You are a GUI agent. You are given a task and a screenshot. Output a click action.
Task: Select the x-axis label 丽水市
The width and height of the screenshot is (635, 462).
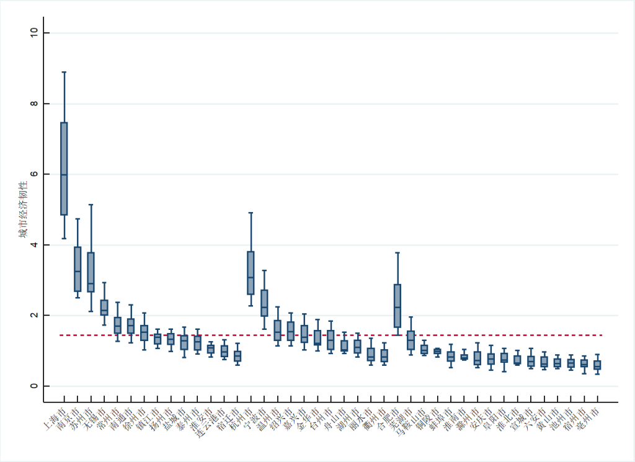click(362, 419)
